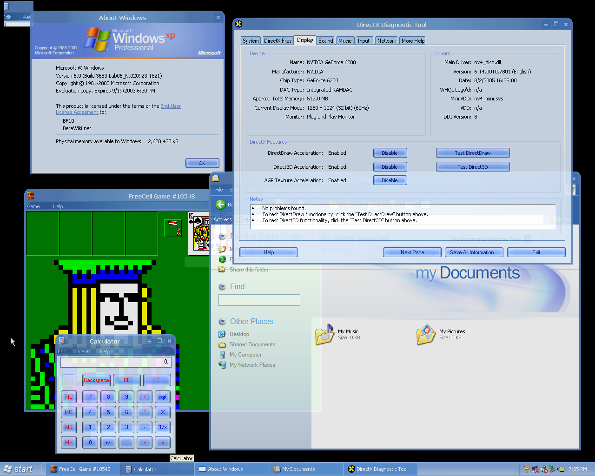
Task: Click the 1/x reciprocal button
Action: pyautogui.click(x=163, y=427)
